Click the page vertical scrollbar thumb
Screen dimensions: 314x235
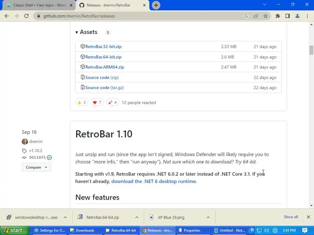coord(311,50)
